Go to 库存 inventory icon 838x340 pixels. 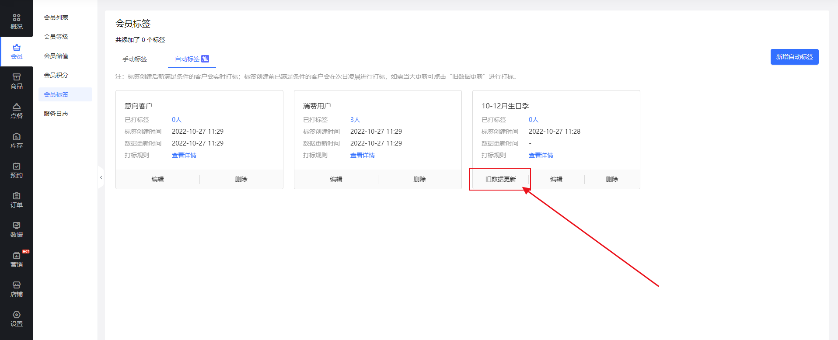click(x=17, y=141)
